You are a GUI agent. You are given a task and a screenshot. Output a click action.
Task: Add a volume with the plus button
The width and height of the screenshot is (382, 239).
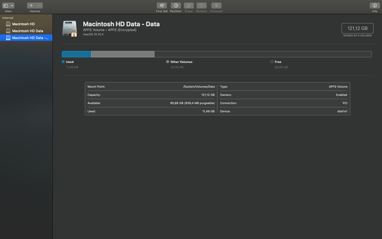pyautogui.click(x=31, y=6)
